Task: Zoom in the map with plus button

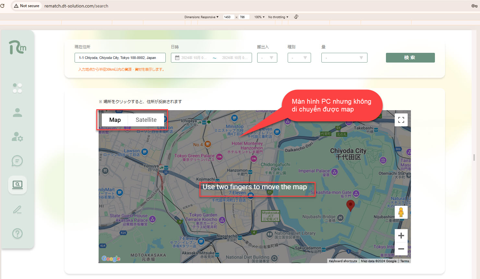Action: click(401, 236)
